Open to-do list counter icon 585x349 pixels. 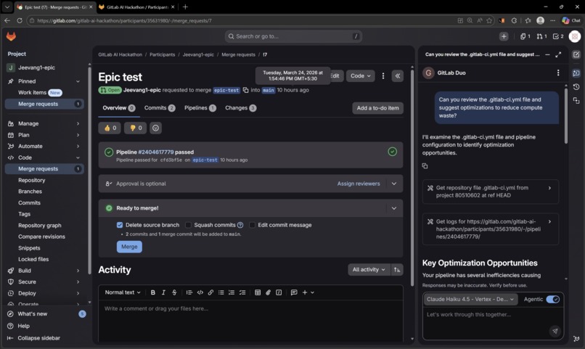(558, 36)
